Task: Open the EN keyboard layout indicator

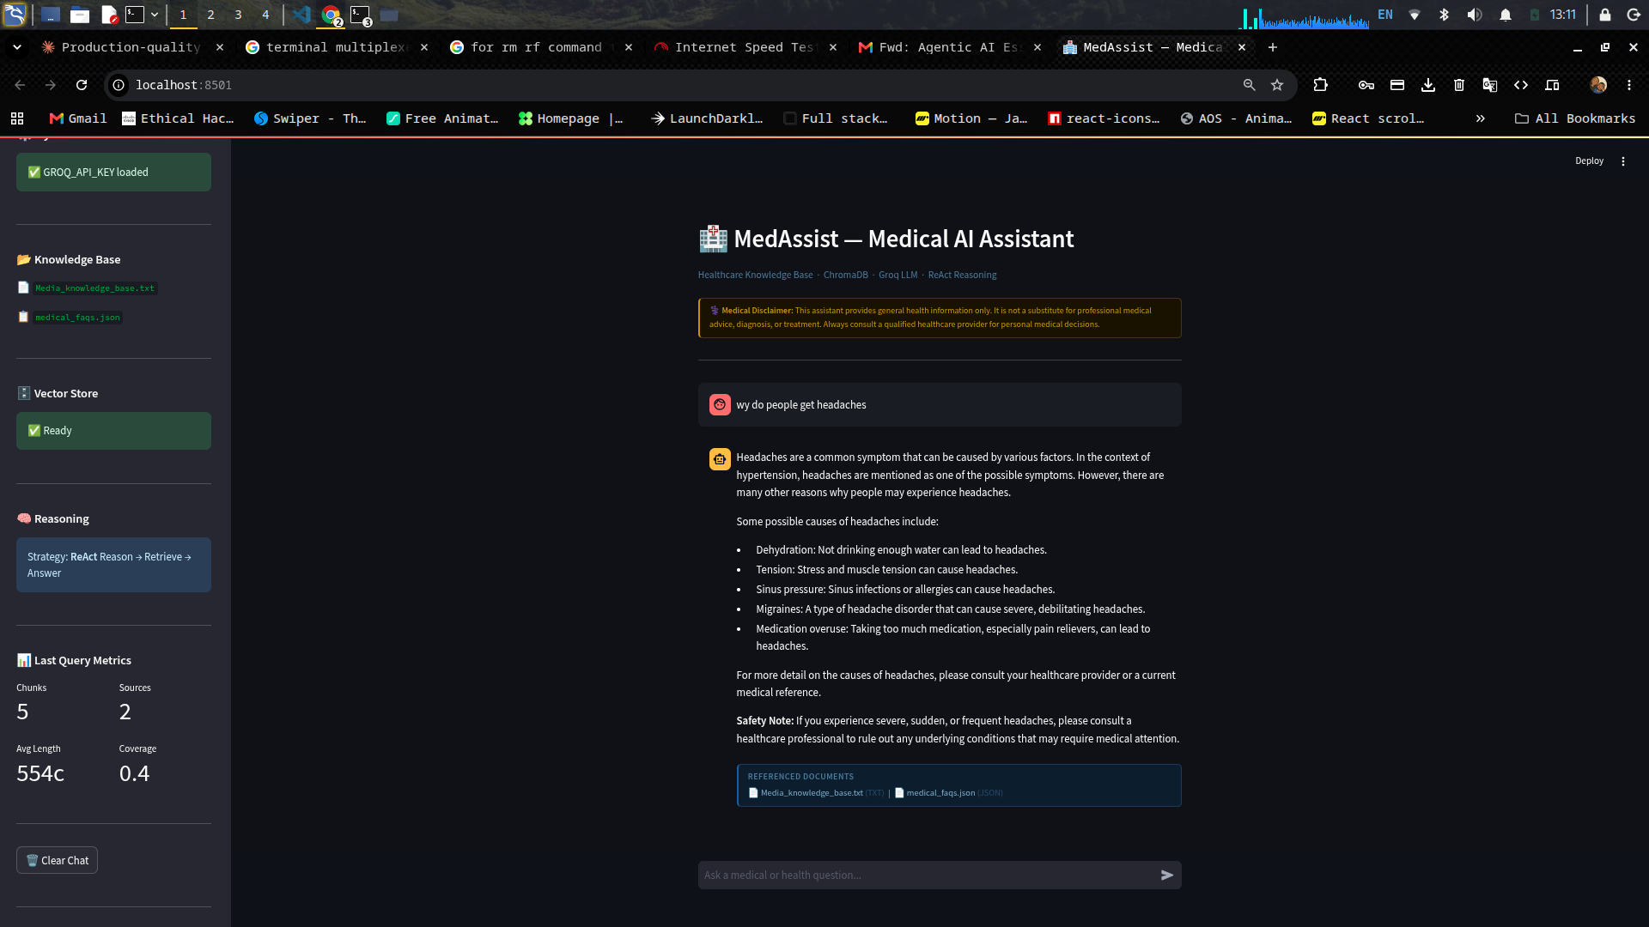Action: click(1385, 15)
